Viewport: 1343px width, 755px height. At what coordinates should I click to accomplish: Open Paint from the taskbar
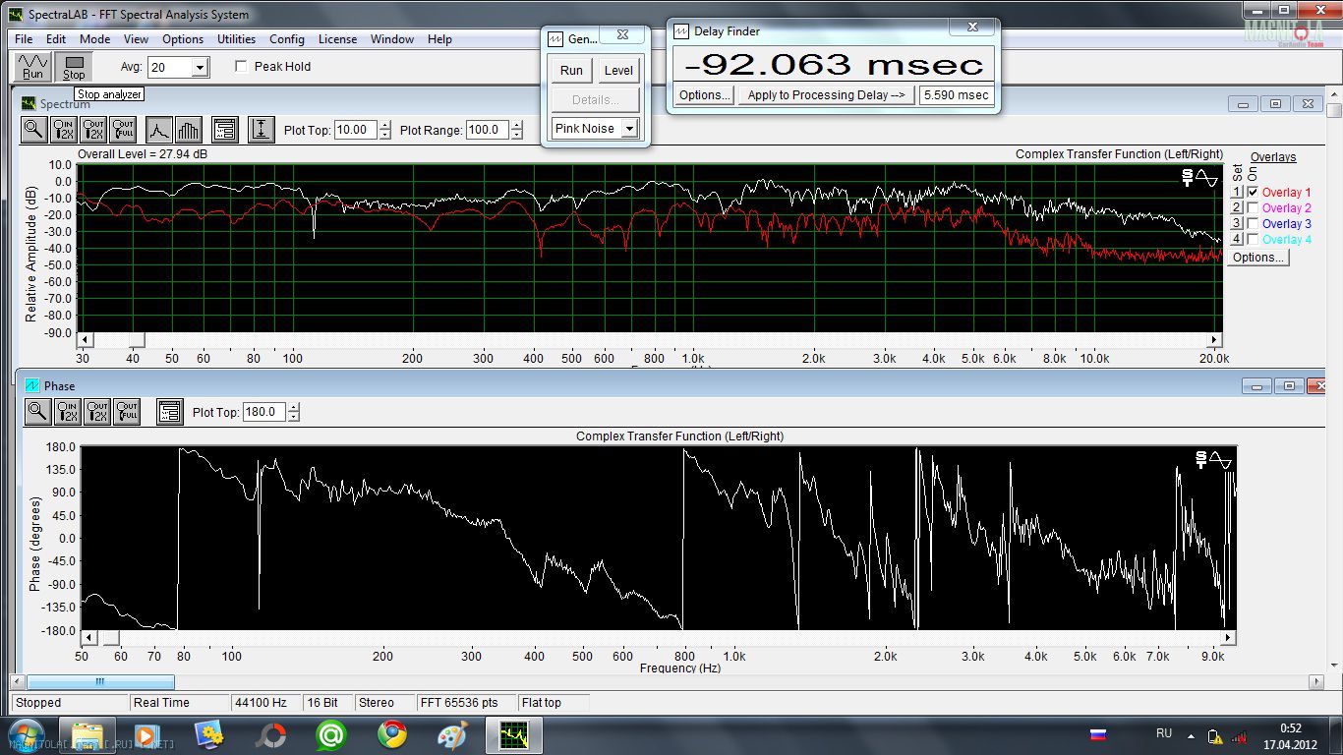click(453, 734)
